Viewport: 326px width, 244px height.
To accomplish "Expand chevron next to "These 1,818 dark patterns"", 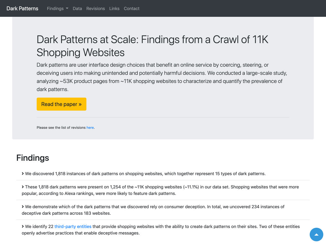I will tap(23, 187).
